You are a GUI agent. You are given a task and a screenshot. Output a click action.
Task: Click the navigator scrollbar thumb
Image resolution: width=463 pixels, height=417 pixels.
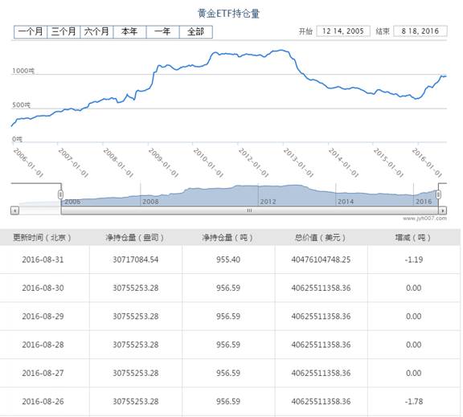[249, 211]
